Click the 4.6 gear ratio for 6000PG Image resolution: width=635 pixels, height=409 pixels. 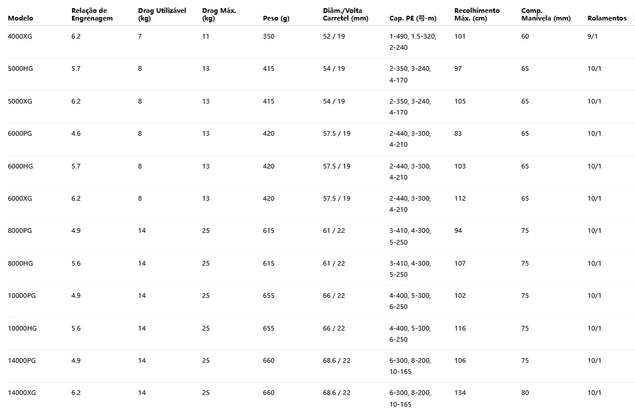tap(76, 133)
